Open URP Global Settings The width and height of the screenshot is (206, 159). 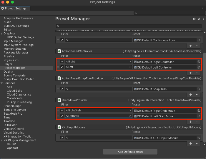click(20, 37)
